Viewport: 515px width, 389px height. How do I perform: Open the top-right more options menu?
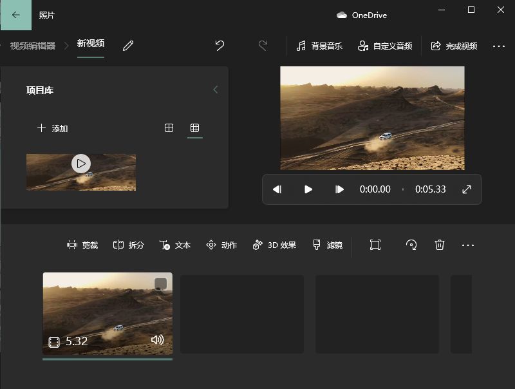pyautogui.click(x=498, y=46)
